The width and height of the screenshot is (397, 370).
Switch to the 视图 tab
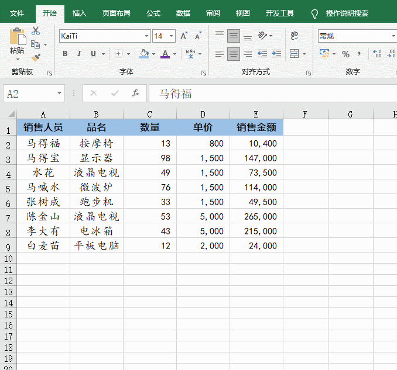point(242,13)
